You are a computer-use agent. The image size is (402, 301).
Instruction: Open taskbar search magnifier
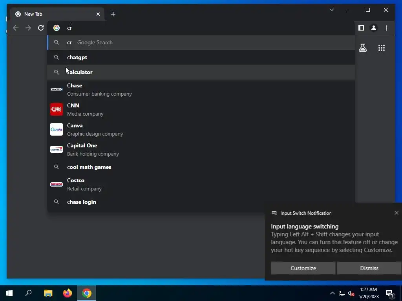point(28,293)
